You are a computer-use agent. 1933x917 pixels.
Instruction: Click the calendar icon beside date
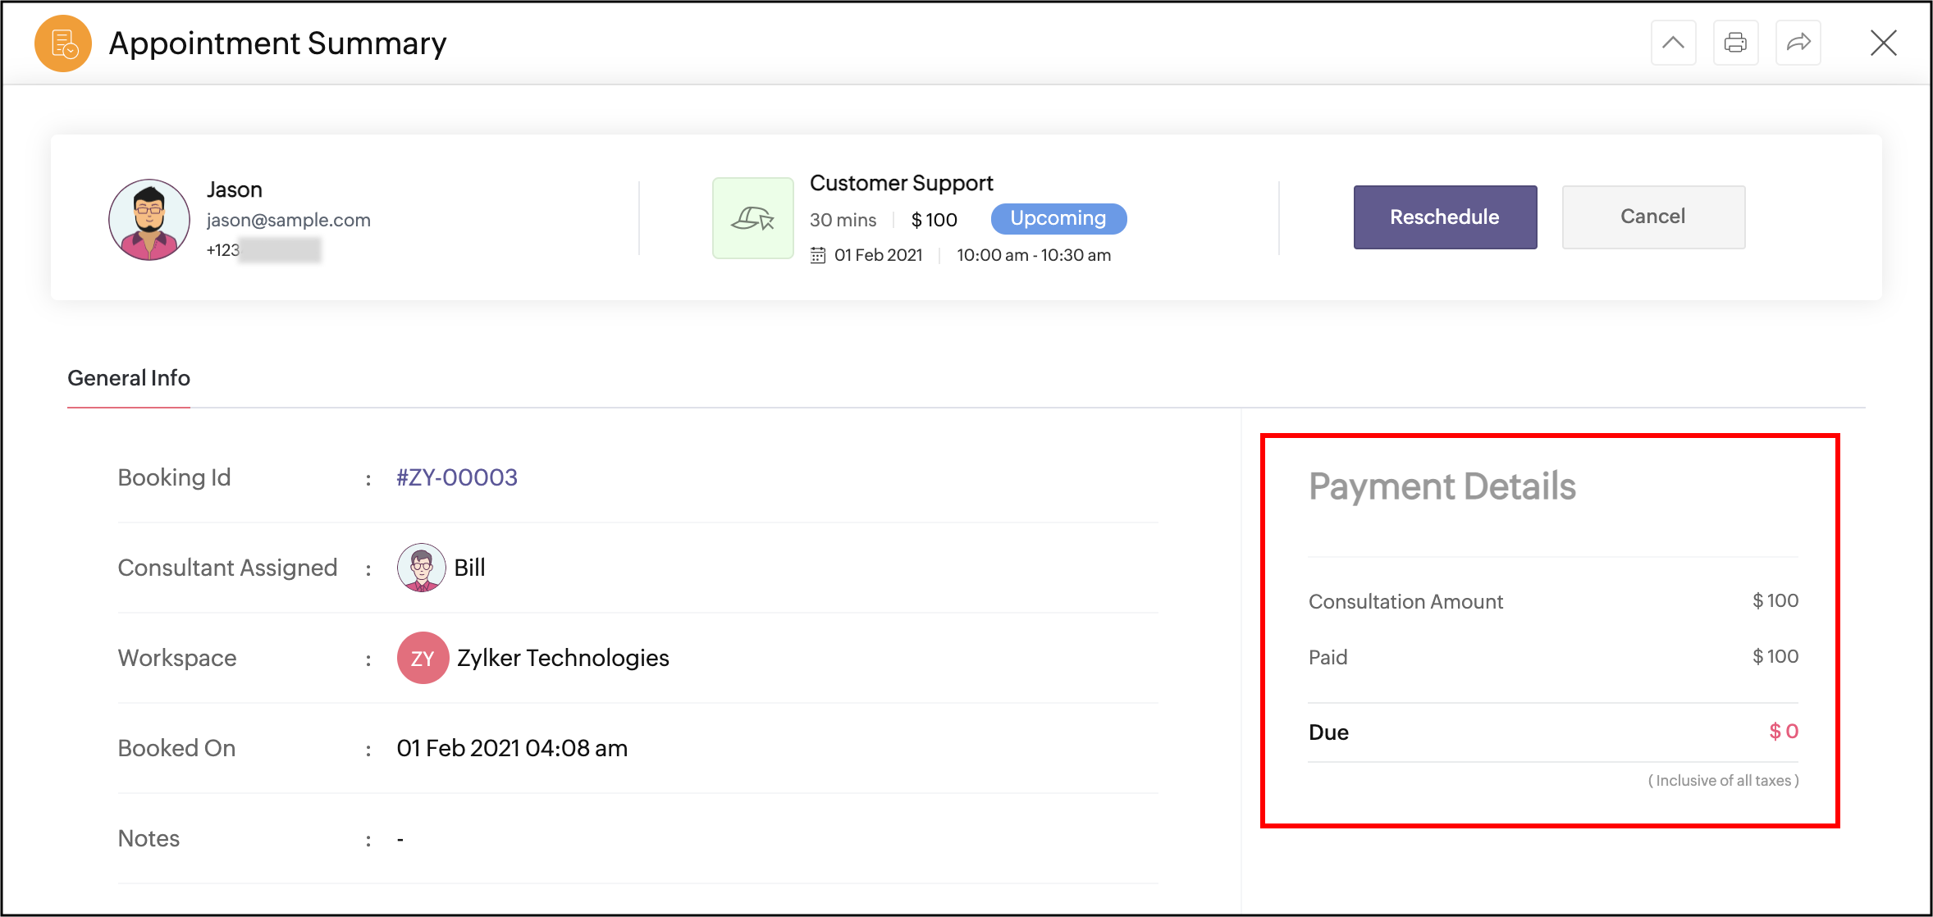[x=818, y=255]
